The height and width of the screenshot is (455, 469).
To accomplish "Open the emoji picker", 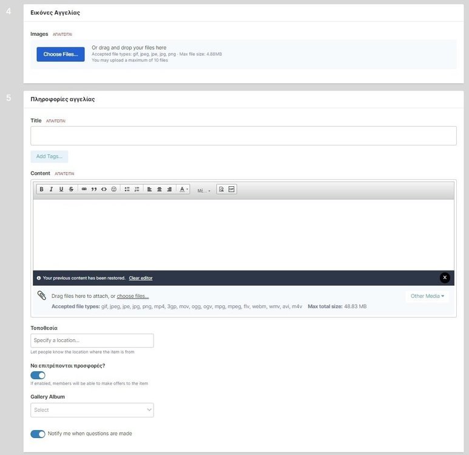I will tap(113, 189).
